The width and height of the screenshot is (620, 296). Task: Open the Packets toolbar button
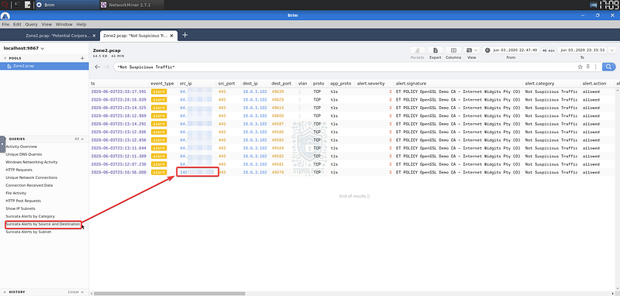tap(417, 50)
